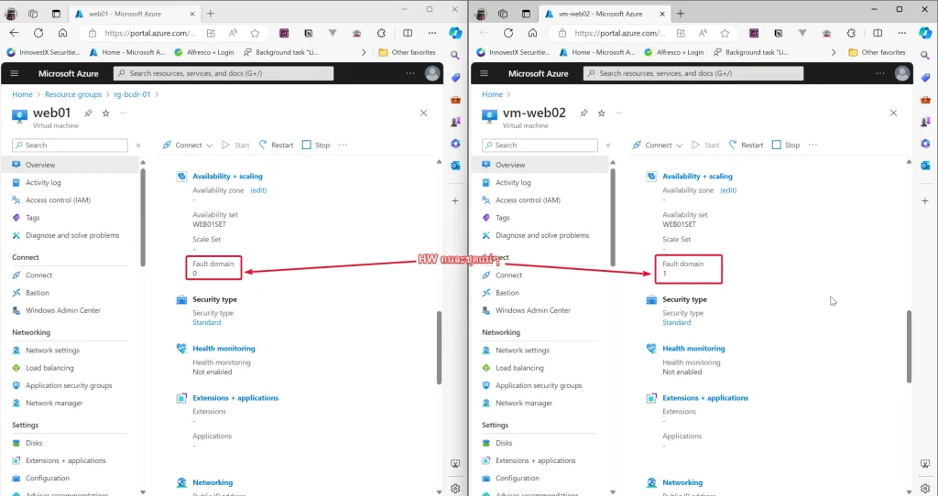The image size is (938, 496).
Task: Click the account avatar in the vm-web02 window
Action: 902,73
